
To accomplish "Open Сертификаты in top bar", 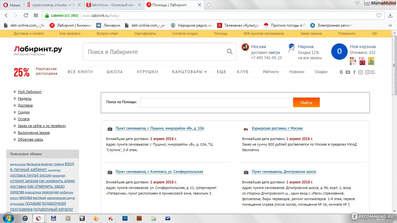I will click(145, 33).
